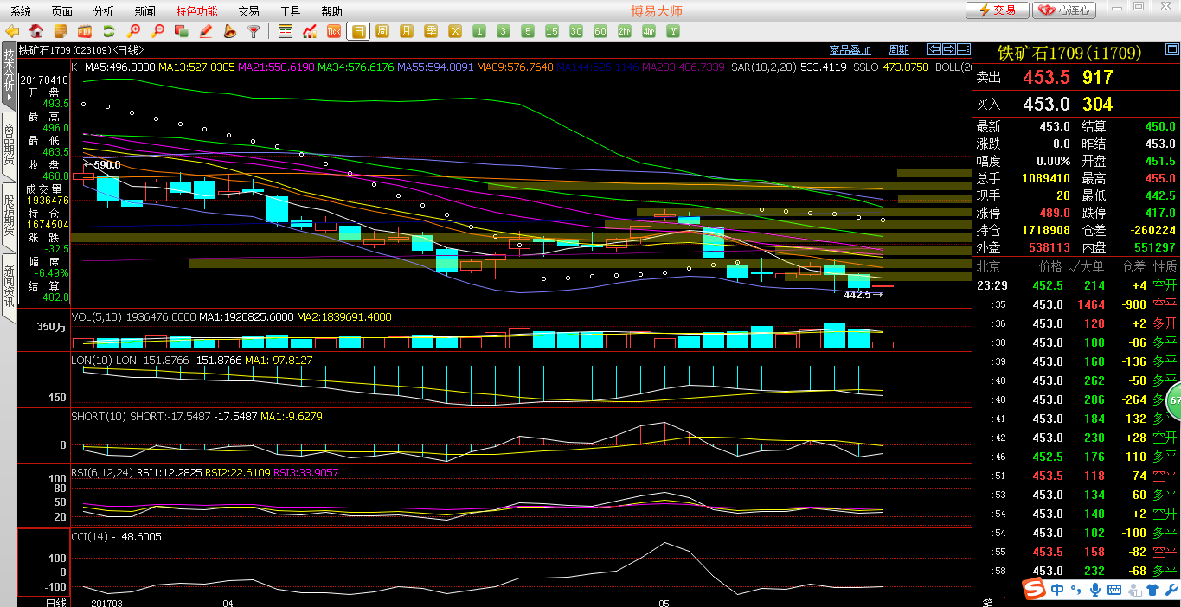The height and width of the screenshot is (607, 1181).
Task: Open the 特色功能 menu
Action: pos(196,11)
